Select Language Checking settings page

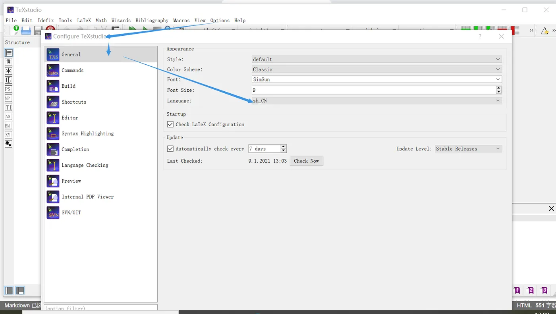(101, 165)
